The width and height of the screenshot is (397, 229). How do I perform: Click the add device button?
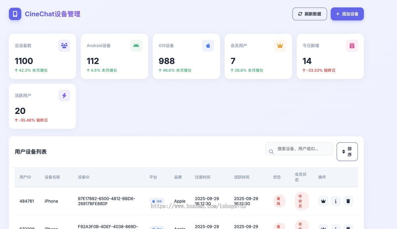pyautogui.click(x=347, y=14)
